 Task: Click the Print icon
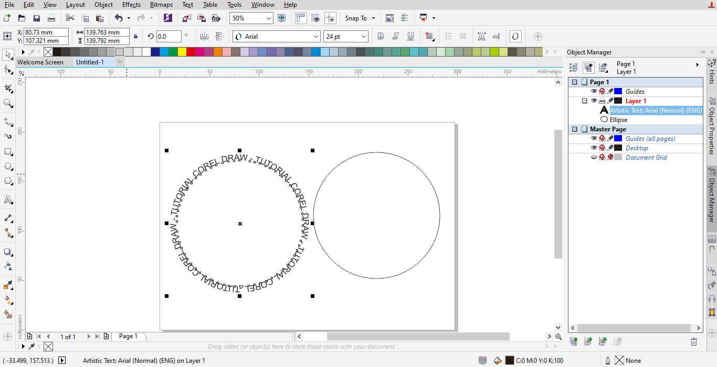tap(51, 18)
